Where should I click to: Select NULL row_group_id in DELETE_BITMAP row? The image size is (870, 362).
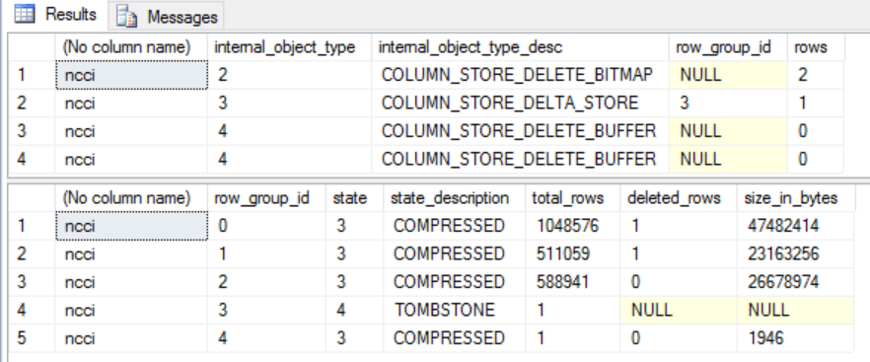point(728,75)
